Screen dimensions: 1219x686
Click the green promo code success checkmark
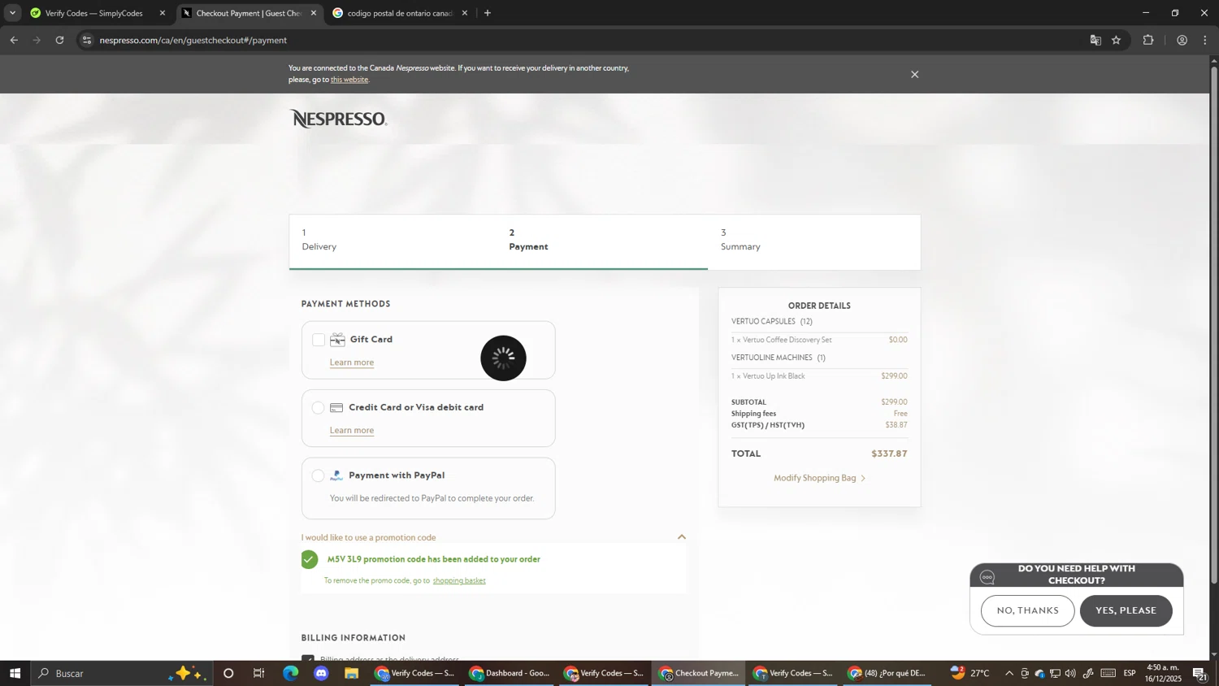309,559
